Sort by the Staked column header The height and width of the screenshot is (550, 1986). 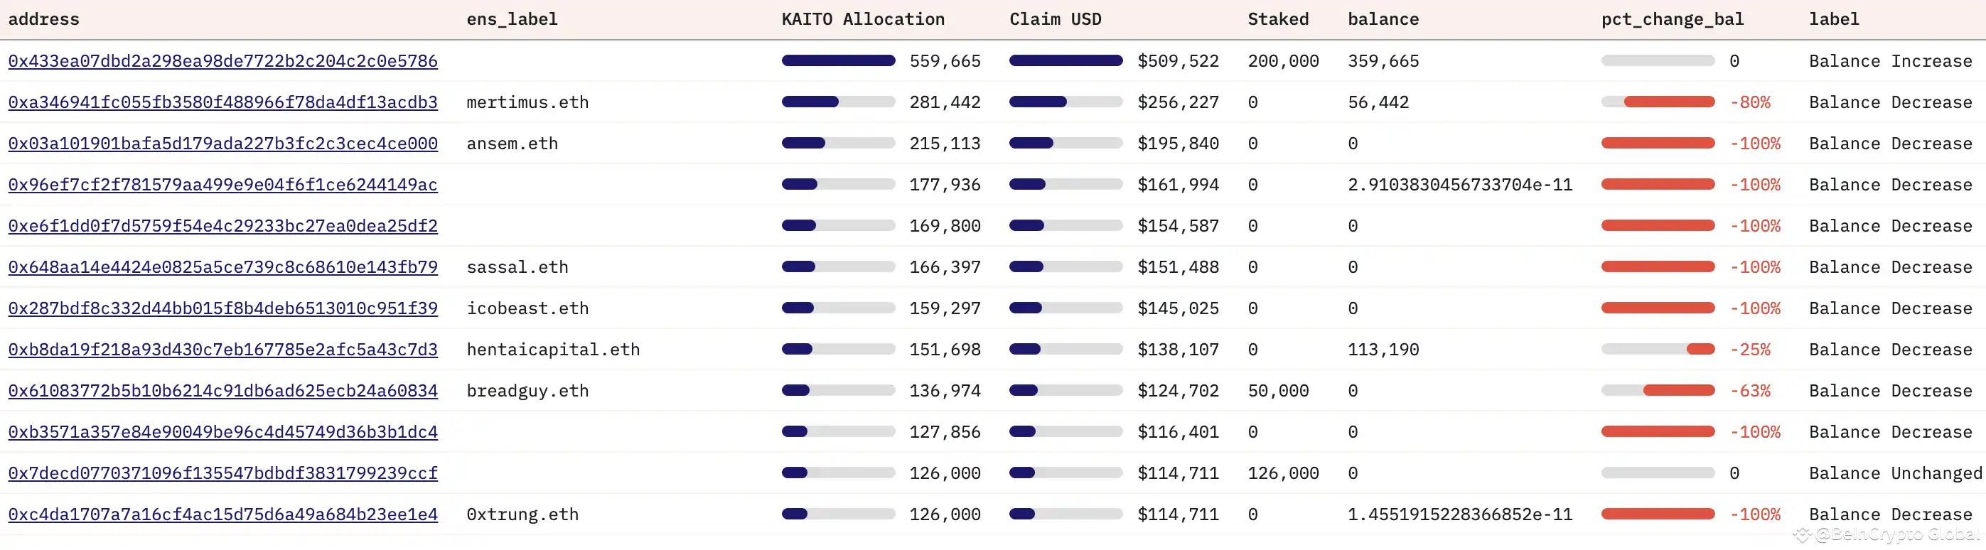(1277, 19)
